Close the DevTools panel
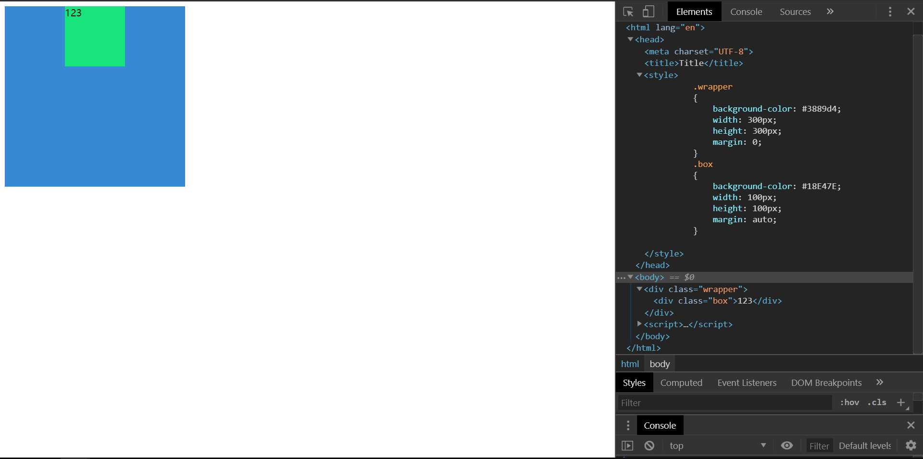The height and width of the screenshot is (459, 923). pos(911,12)
